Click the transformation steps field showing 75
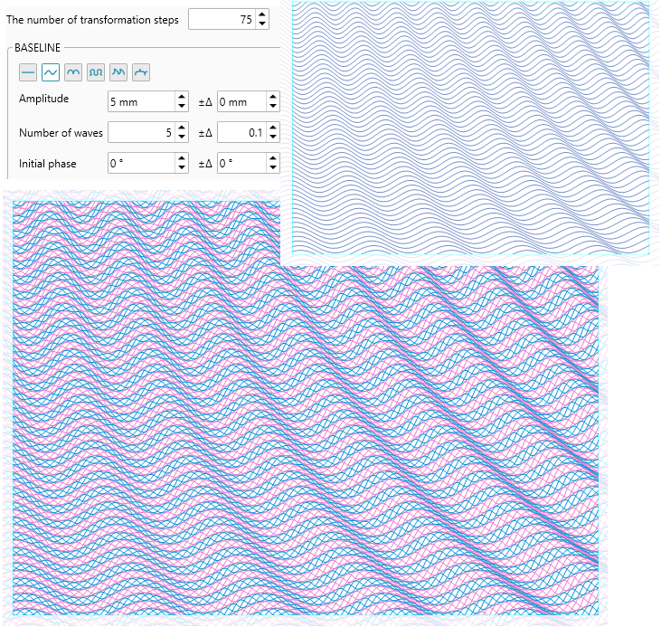This screenshot has height=627, width=661. 222,19
